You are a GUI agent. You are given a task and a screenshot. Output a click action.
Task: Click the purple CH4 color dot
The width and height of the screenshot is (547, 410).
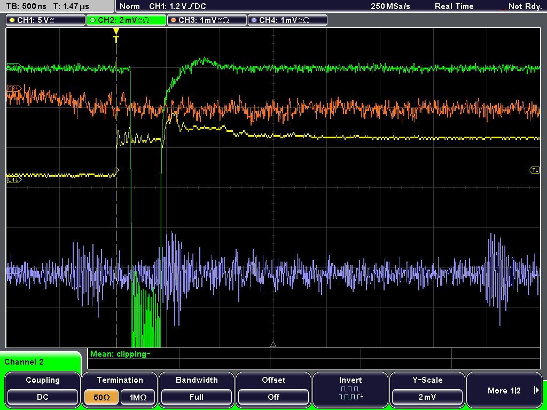pos(254,20)
